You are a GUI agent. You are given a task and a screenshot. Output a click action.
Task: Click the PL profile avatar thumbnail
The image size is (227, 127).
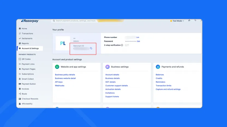[x=63, y=43]
